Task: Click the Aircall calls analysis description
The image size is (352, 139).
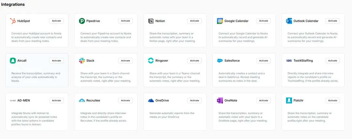Action: (36, 77)
